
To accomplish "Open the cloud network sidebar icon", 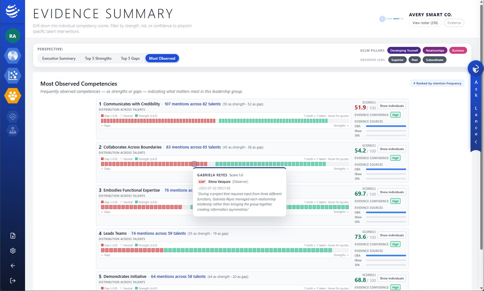I will pyautogui.click(x=13, y=117).
